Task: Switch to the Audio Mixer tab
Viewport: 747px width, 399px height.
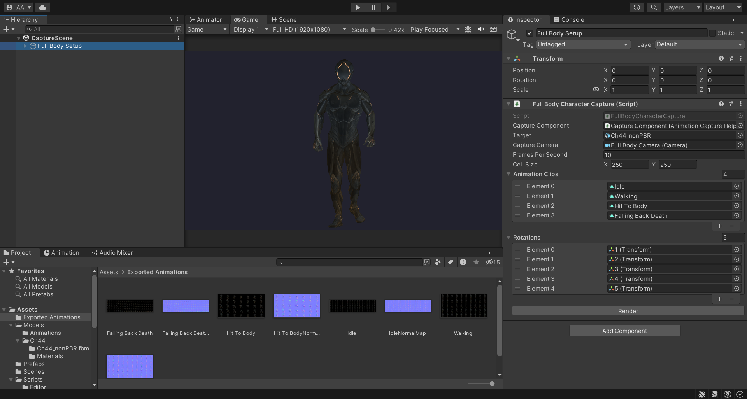Action: click(x=112, y=253)
